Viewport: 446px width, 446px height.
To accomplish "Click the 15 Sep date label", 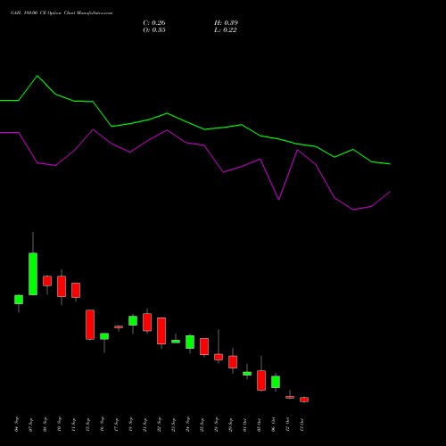I will (x=88, y=425).
